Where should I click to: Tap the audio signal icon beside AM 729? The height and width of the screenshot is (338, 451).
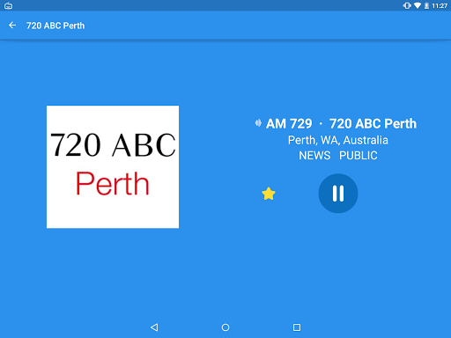coord(258,123)
